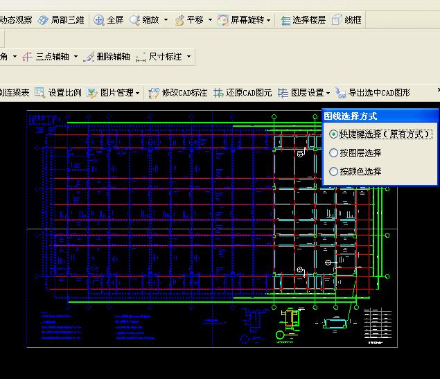Select 快捷键选择（原有方式） radio option
Viewport: 440px width, 379px height.
click(x=381, y=134)
